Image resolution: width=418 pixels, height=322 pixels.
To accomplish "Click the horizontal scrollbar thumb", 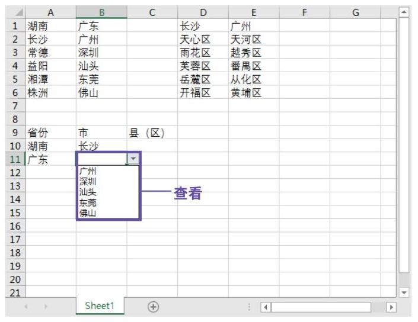I will pos(321,307).
